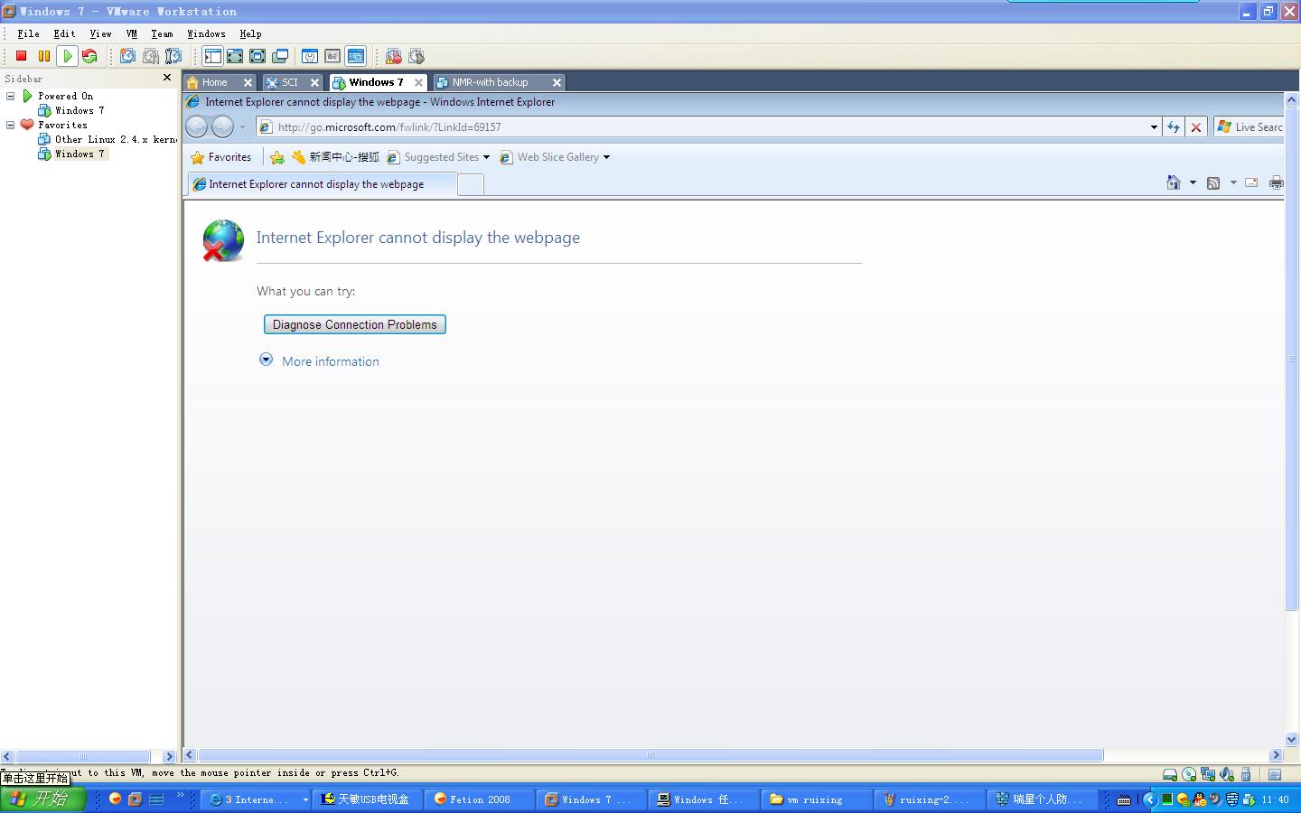Open the Windows 开始 Start button
Image resolution: width=1301 pixels, height=813 pixels.
[42, 799]
